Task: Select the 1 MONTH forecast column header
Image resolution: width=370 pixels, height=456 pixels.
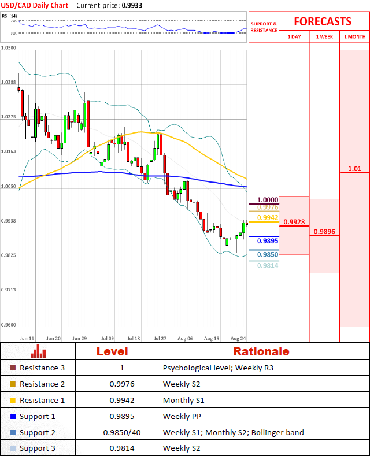Action: [x=354, y=36]
